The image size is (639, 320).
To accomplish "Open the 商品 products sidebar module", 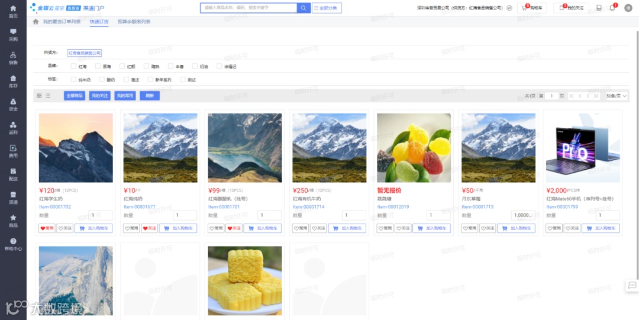I will point(13,221).
